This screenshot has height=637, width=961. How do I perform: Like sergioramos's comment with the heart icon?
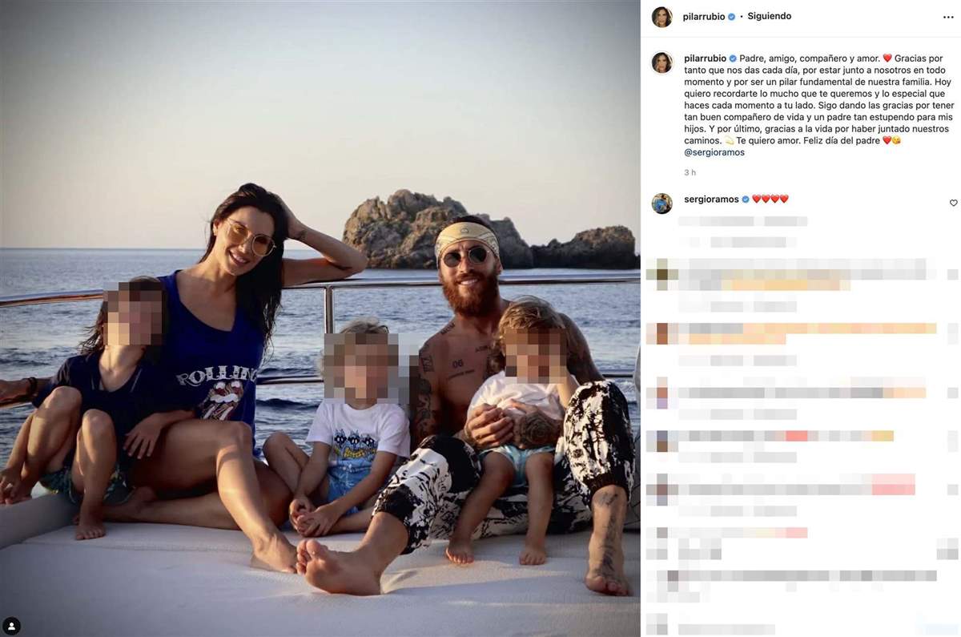953,203
